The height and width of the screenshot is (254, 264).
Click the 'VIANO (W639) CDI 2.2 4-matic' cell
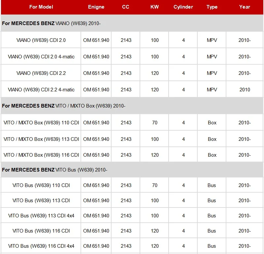[x=41, y=89]
